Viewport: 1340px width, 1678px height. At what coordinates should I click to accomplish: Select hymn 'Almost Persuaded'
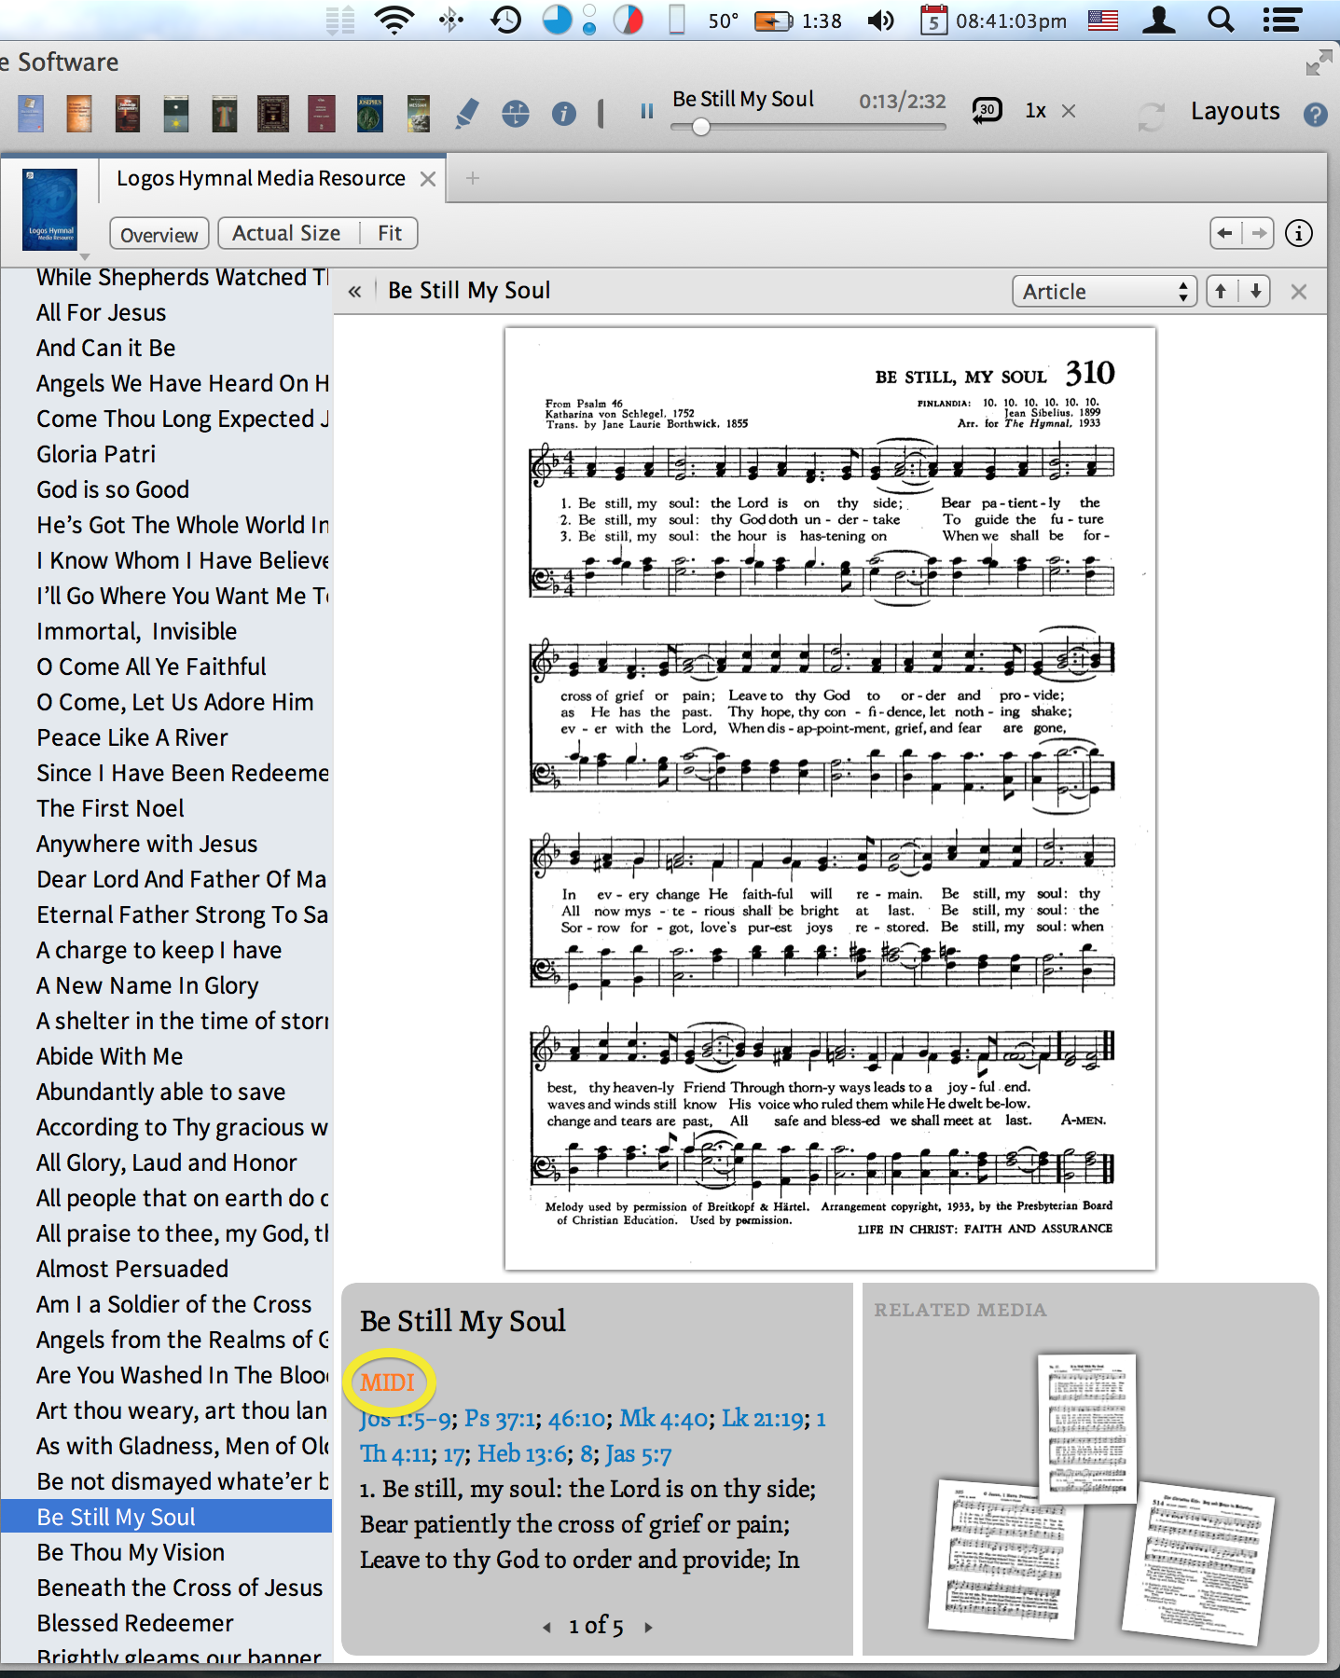coord(132,1269)
